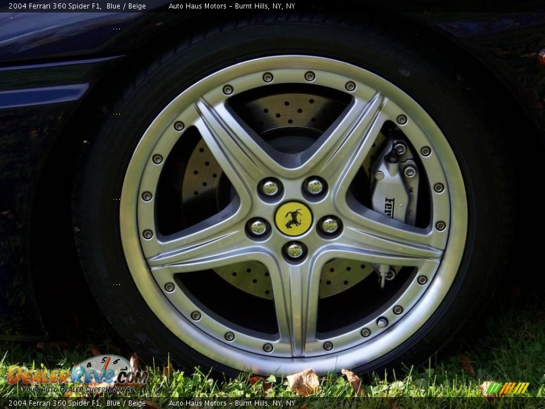Viewport: 545px width, 409px height.
Task: Click the 'Ferrari' lettering on the brake caliper
Action: 390,208
